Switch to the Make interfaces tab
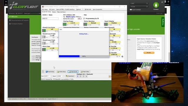188x106 pixels. 61,12
